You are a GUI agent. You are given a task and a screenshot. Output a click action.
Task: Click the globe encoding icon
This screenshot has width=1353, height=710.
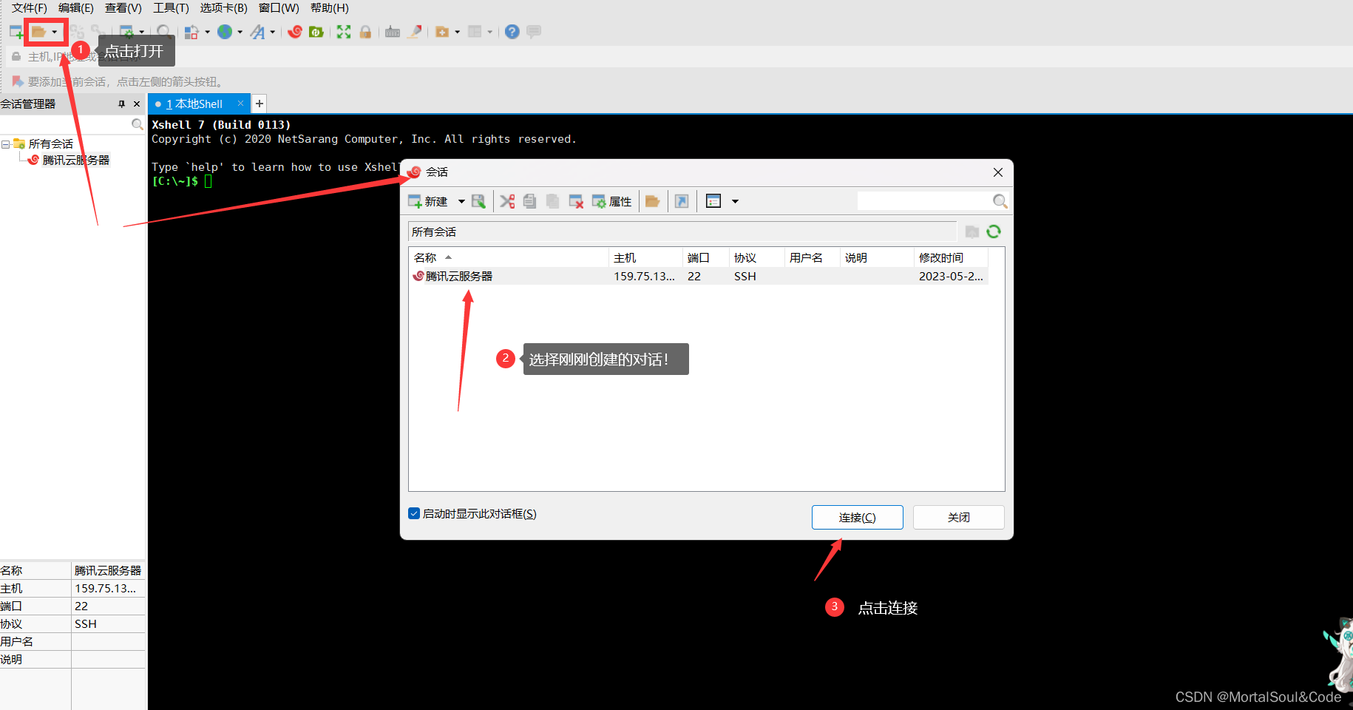[x=225, y=32]
